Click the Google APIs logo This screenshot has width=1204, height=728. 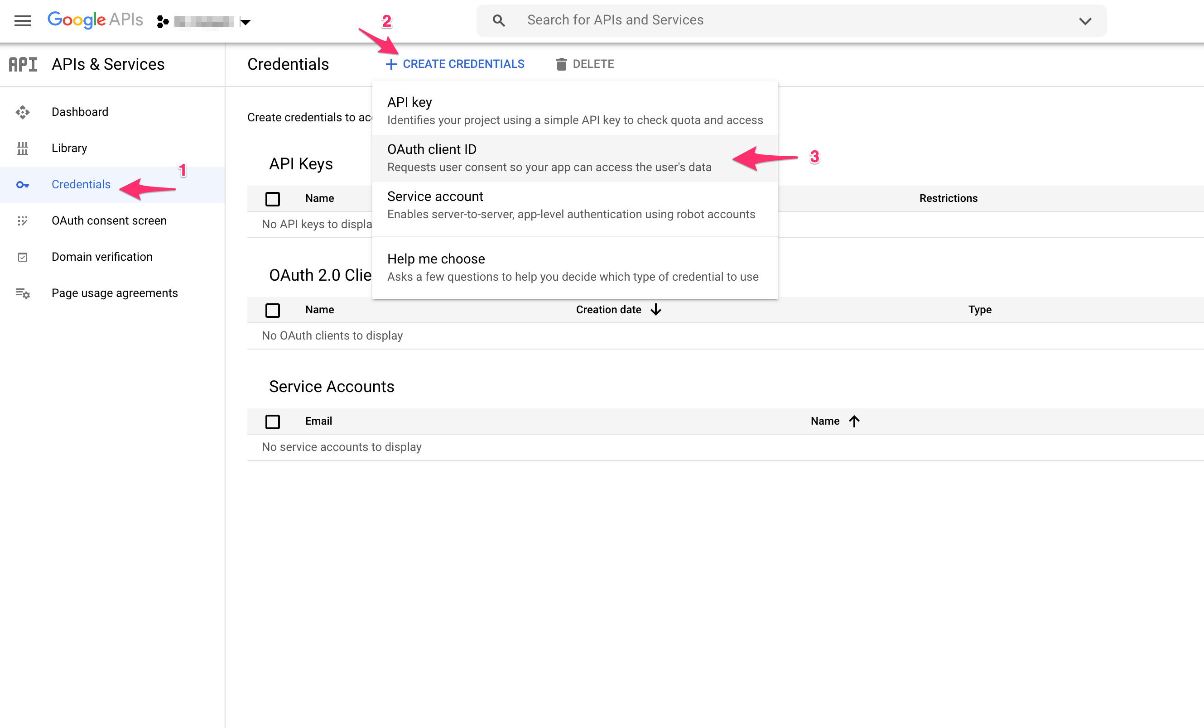[x=95, y=20]
